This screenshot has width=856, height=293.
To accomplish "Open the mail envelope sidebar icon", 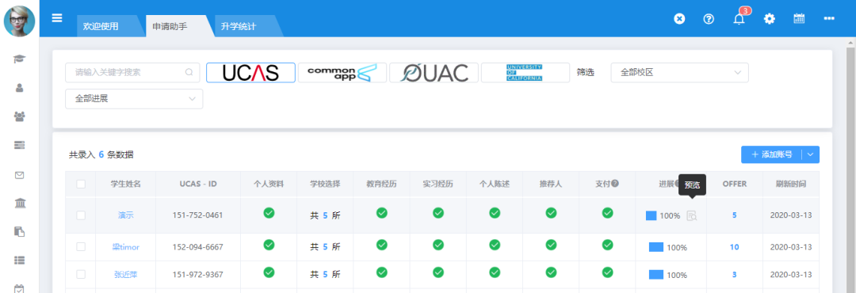I will point(20,175).
